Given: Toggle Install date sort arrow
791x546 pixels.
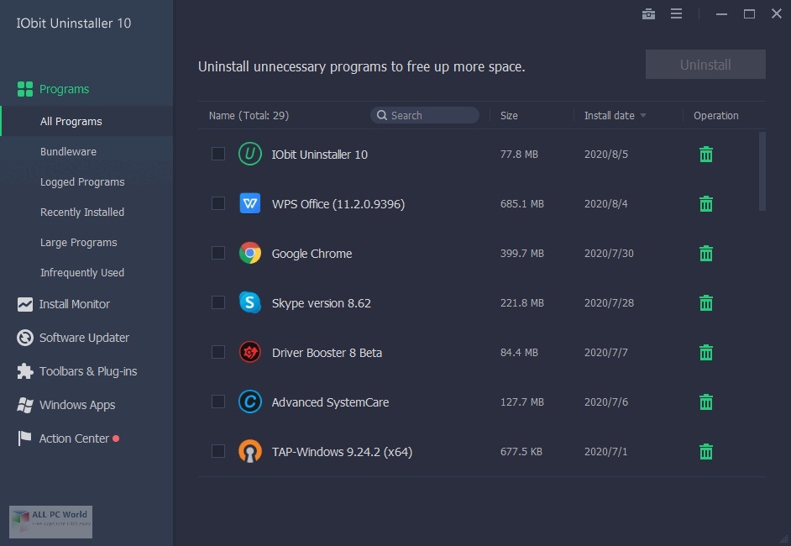Looking at the screenshot, I should (642, 116).
